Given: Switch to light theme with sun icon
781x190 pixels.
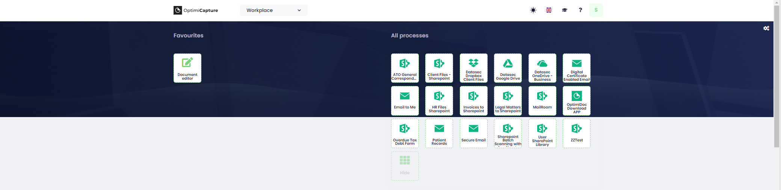Looking at the screenshot, I should [533, 10].
